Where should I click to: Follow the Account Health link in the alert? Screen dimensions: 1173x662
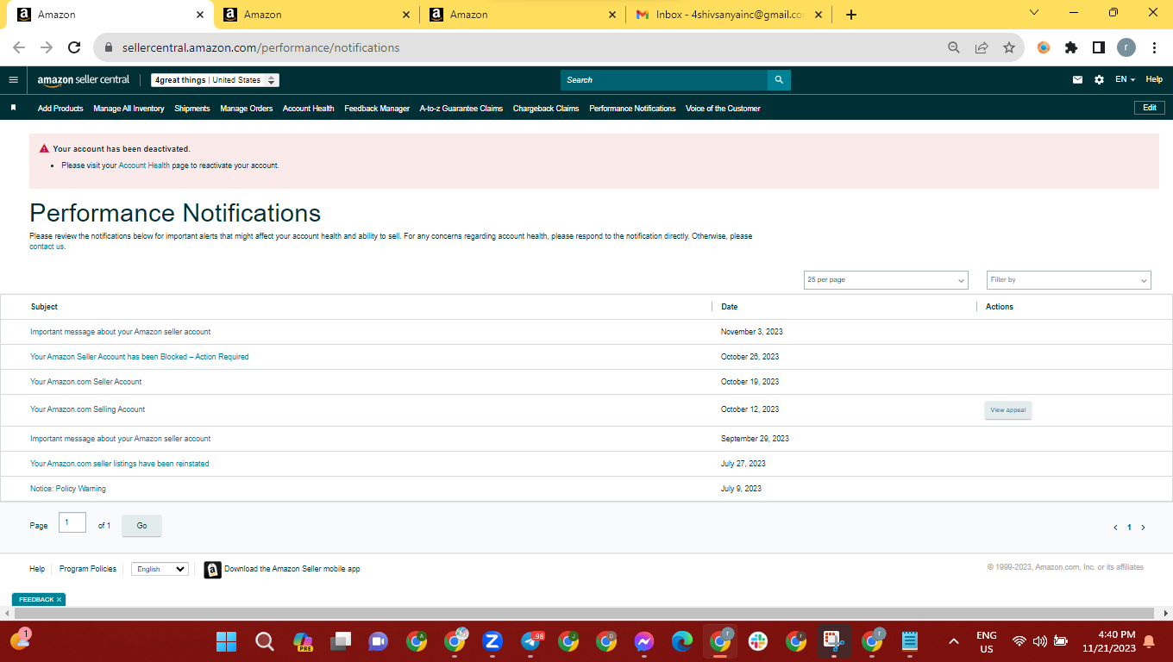click(x=144, y=165)
